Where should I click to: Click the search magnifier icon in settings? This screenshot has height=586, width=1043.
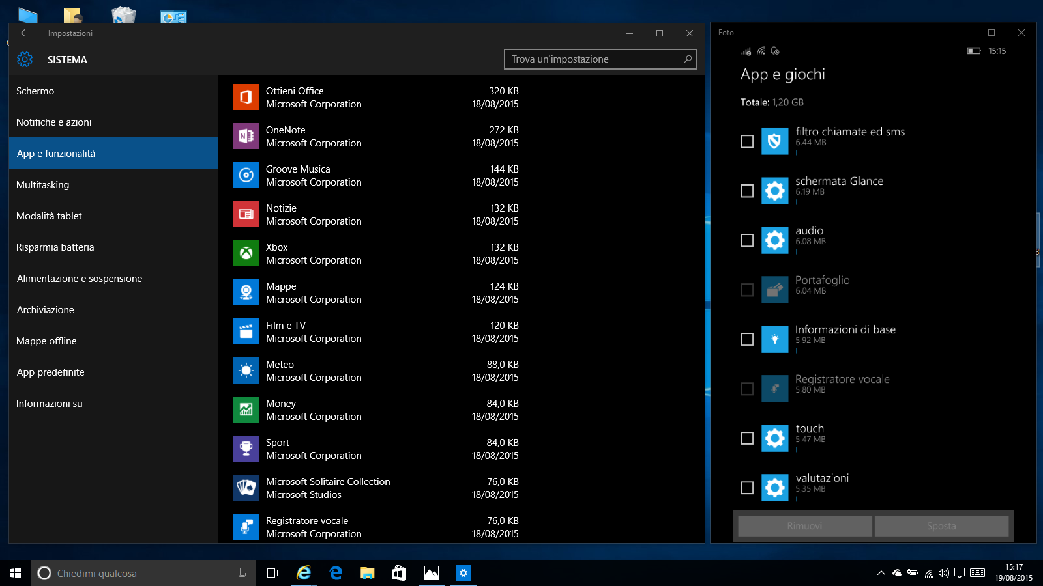[x=687, y=59]
